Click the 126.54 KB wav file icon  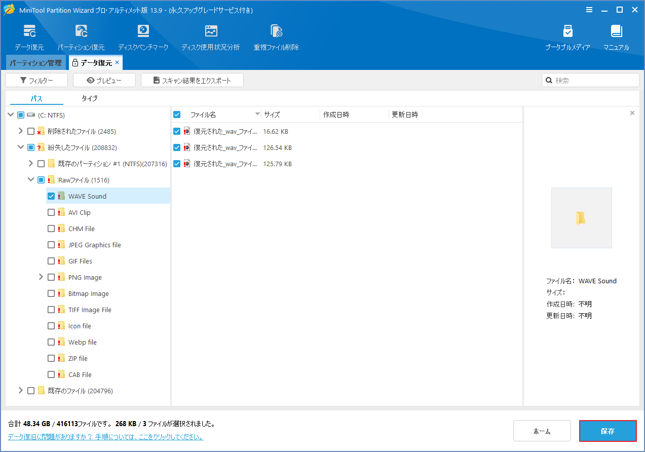pyautogui.click(x=187, y=147)
